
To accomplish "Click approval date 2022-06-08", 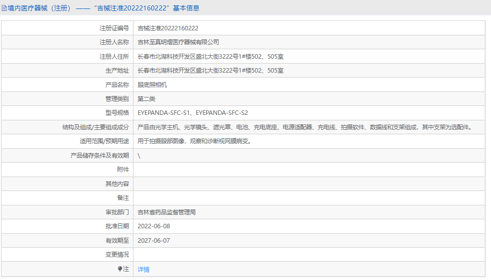I will pyautogui.click(x=154, y=226).
